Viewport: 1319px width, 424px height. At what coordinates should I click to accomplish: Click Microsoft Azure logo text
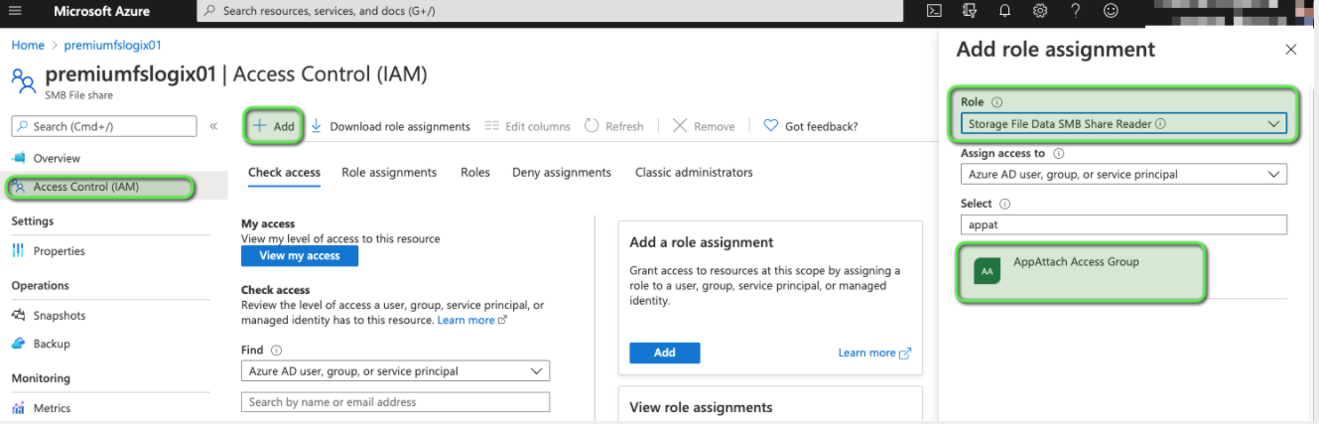101,11
